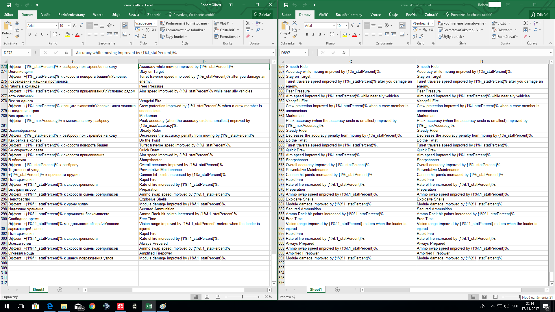The width and height of the screenshot is (555, 312).
Task: Open font size dropdown in crew_skills2 window
Action: point(346,26)
